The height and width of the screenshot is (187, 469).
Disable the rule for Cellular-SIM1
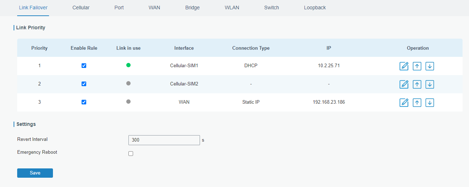pyautogui.click(x=84, y=66)
